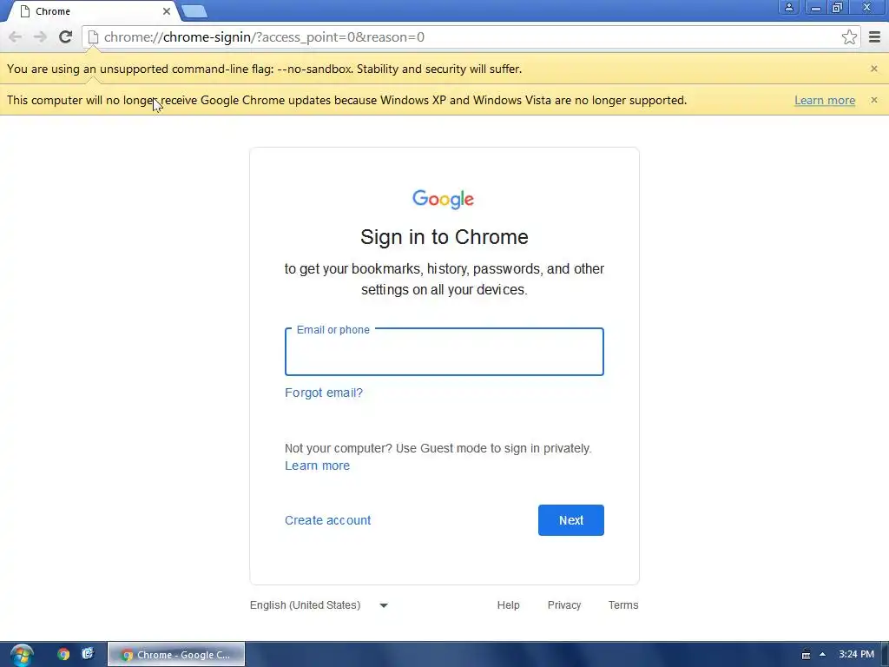This screenshot has height=667, width=889.
Task: Open the Terms footer link
Action: click(x=623, y=605)
